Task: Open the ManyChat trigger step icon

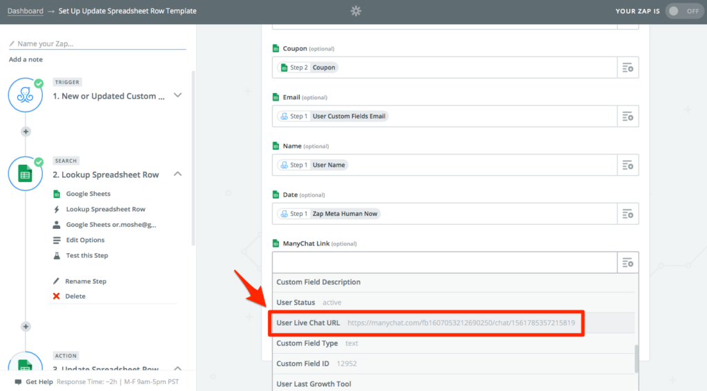Action: point(26,95)
